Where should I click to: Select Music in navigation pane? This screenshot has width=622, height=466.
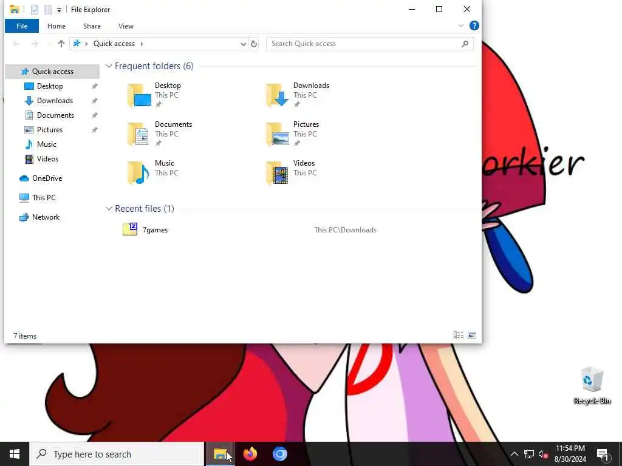pos(46,144)
